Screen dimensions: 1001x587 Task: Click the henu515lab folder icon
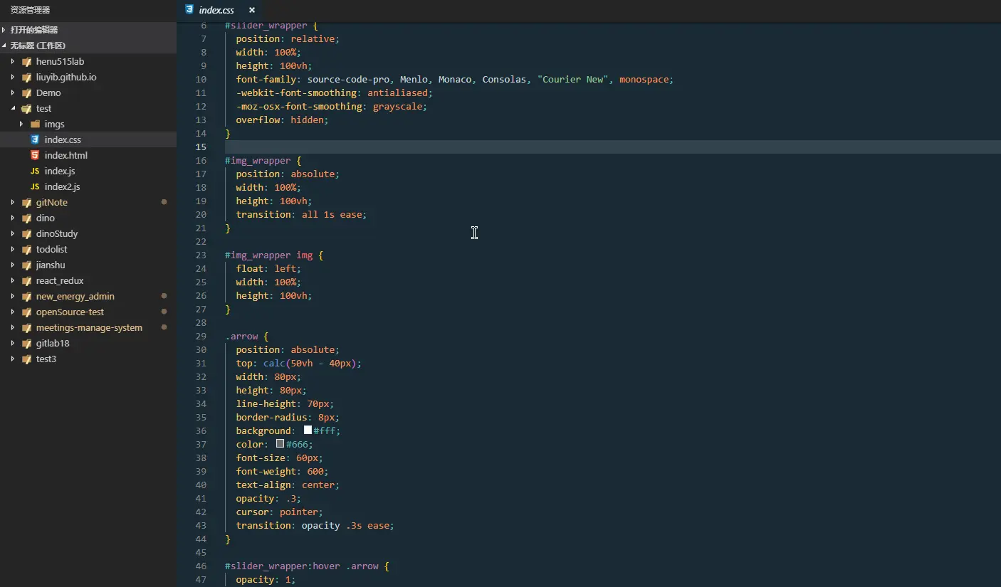(x=26, y=61)
